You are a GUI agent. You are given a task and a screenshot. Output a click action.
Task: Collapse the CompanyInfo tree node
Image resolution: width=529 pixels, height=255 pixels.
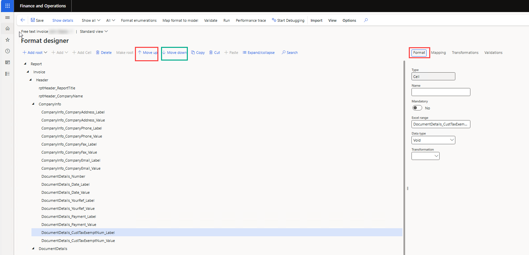tap(33, 104)
